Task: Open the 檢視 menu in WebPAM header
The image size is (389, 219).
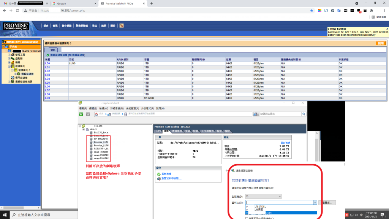Action: pyautogui.click(x=55, y=25)
